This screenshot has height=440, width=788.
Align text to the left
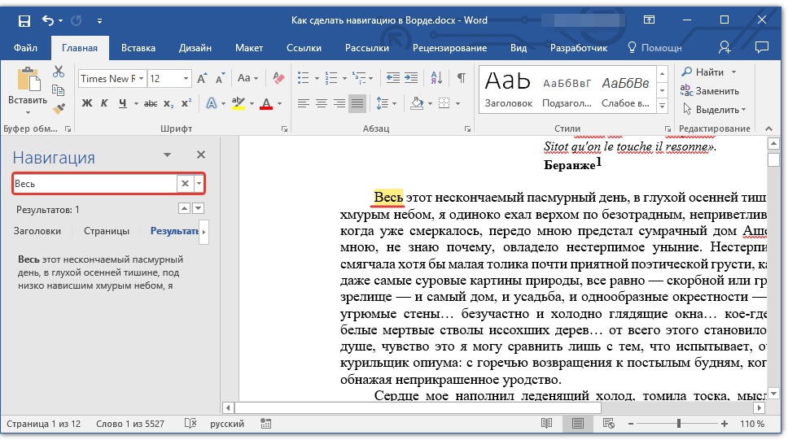pos(303,103)
